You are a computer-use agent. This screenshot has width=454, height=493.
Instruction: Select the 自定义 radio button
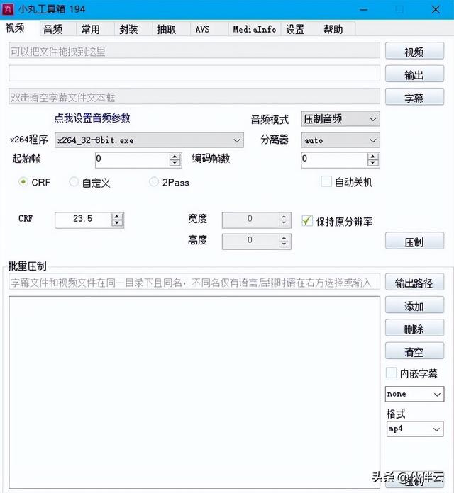(x=74, y=182)
